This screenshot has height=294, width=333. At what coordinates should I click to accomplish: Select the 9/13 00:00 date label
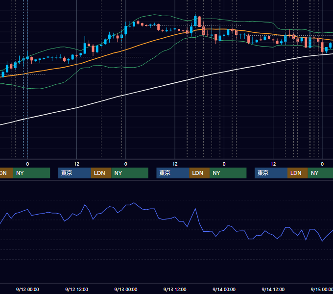pyautogui.click(x=126, y=289)
